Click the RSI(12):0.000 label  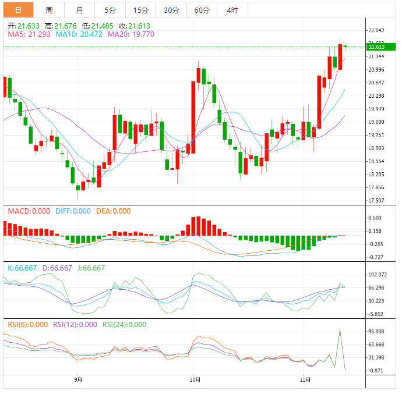pyautogui.click(x=75, y=325)
